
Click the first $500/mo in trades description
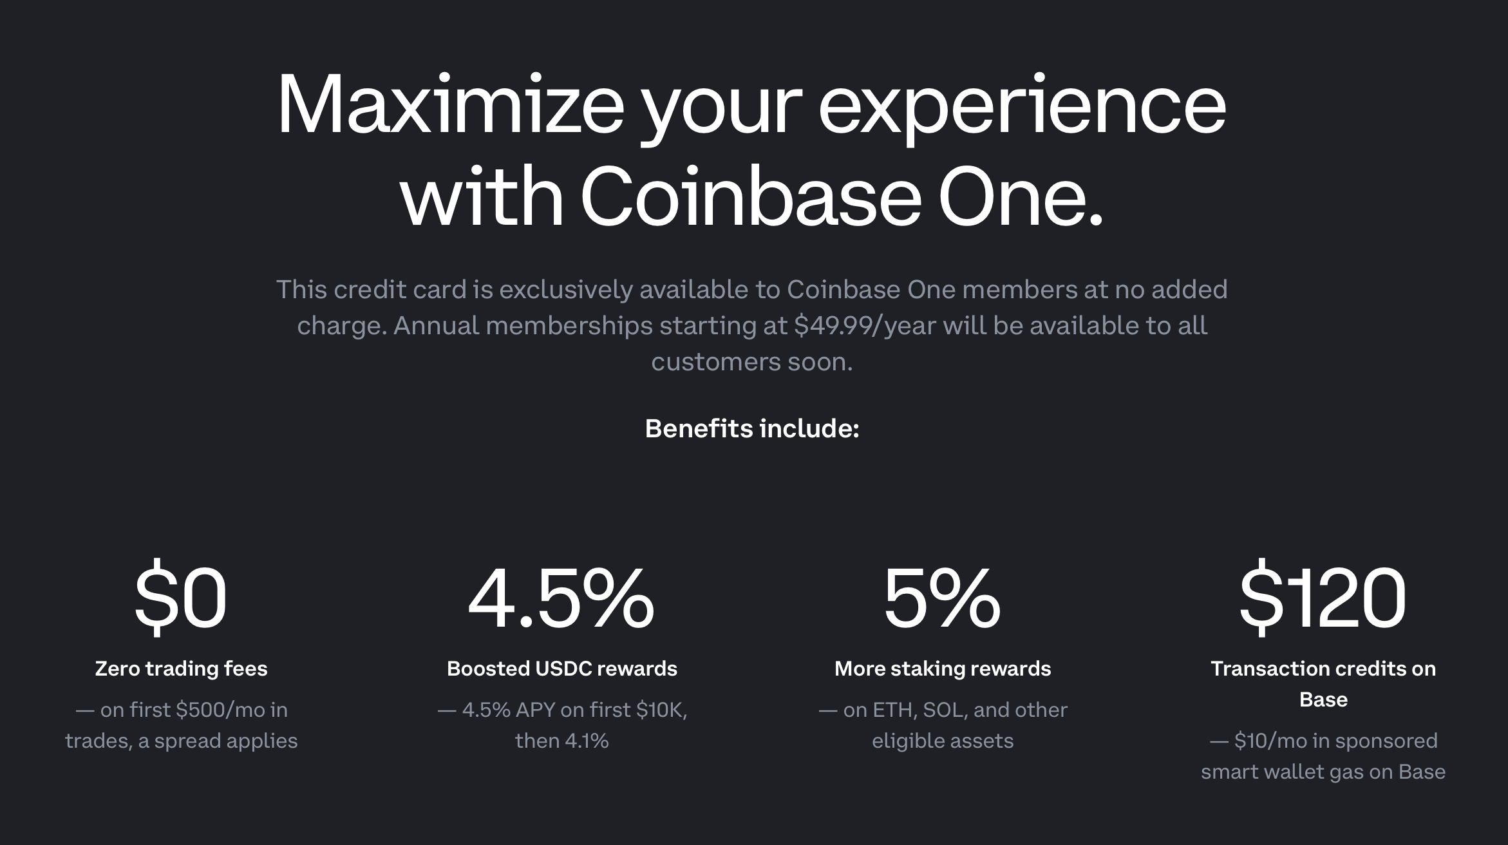coord(181,725)
